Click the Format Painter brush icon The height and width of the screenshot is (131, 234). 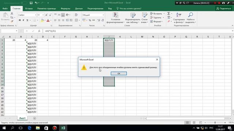12,21
